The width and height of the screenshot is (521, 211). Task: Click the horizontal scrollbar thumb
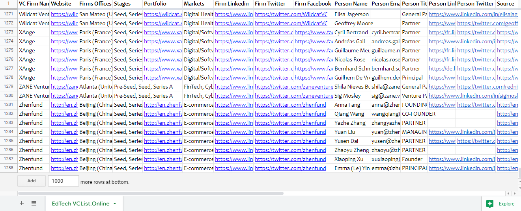151,193
